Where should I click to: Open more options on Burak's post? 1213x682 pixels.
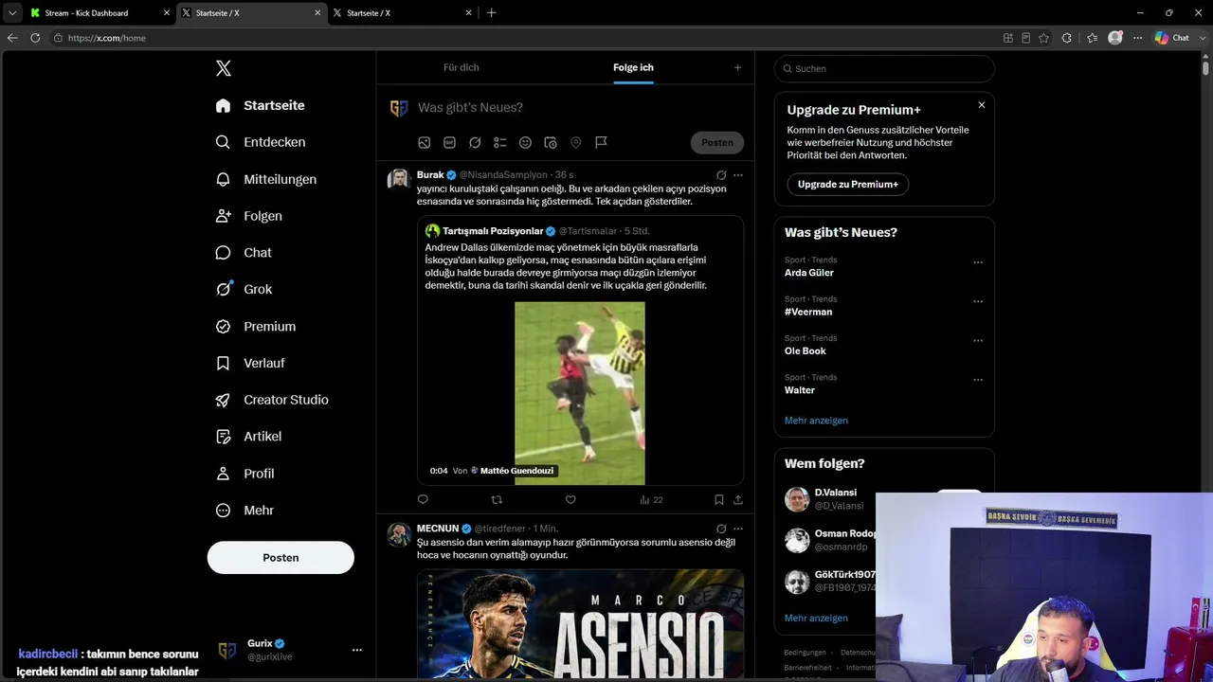coord(738,175)
